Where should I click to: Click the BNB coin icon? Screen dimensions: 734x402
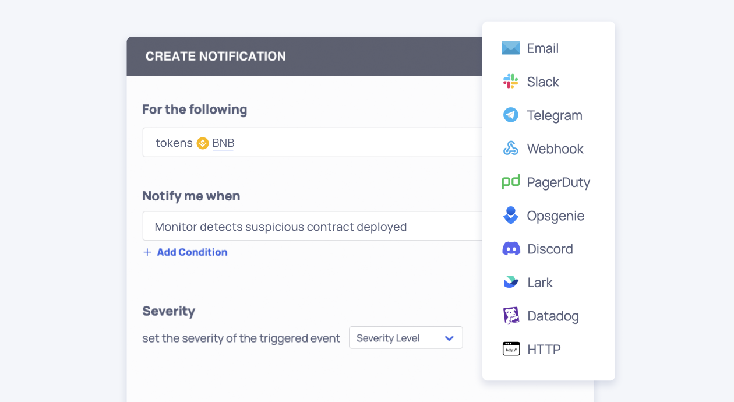203,143
